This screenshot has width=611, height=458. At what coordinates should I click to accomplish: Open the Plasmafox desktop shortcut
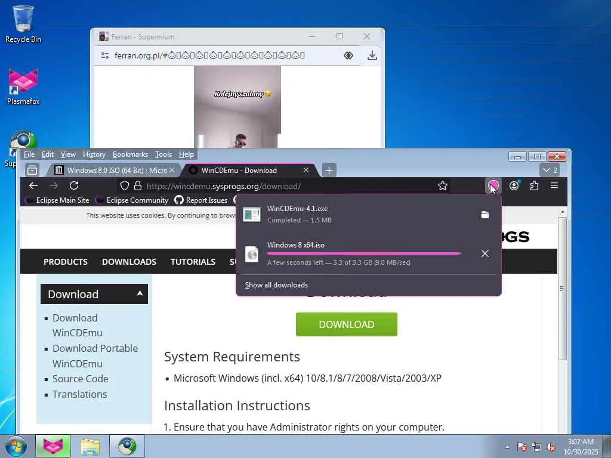point(23,86)
